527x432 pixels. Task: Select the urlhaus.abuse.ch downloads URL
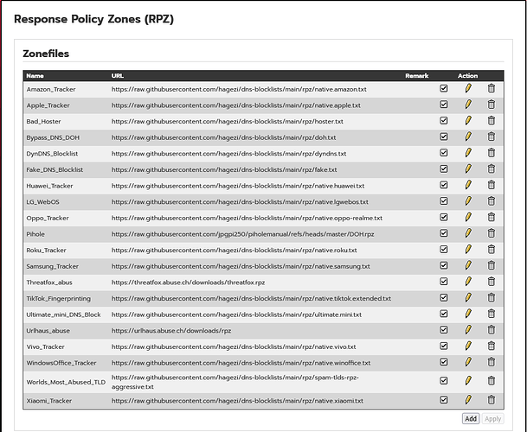pyautogui.click(x=171, y=331)
